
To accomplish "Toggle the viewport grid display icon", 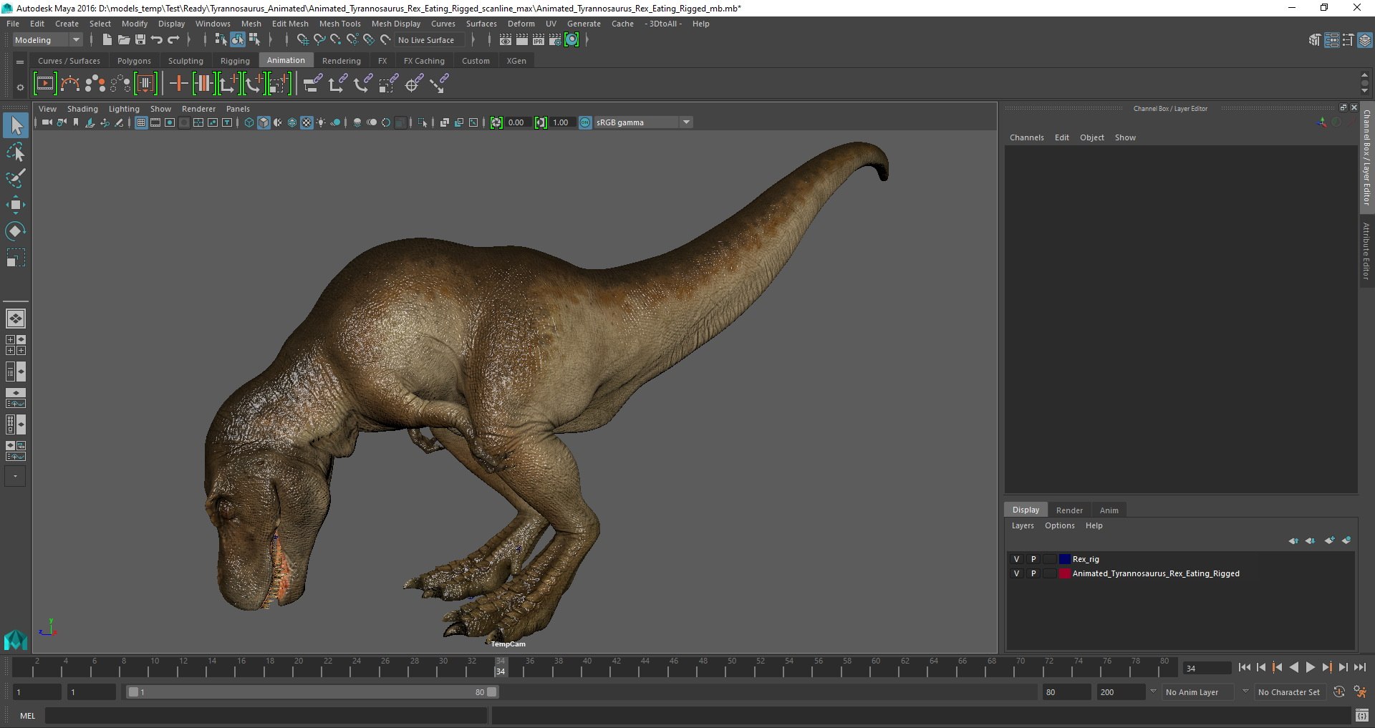I will [141, 122].
